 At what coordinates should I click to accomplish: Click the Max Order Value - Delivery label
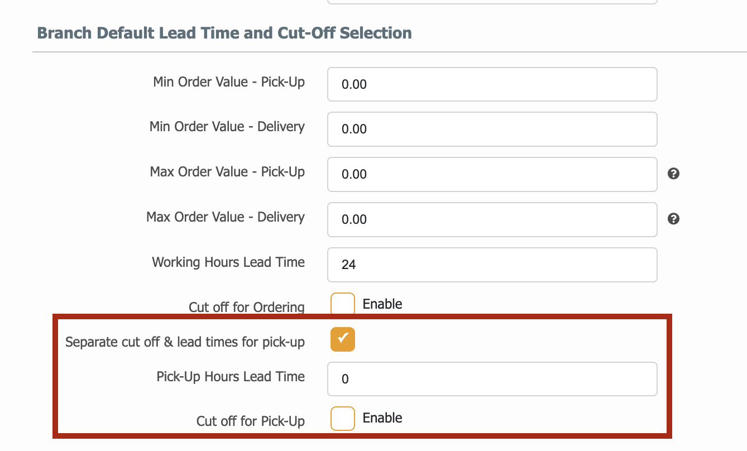226,217
